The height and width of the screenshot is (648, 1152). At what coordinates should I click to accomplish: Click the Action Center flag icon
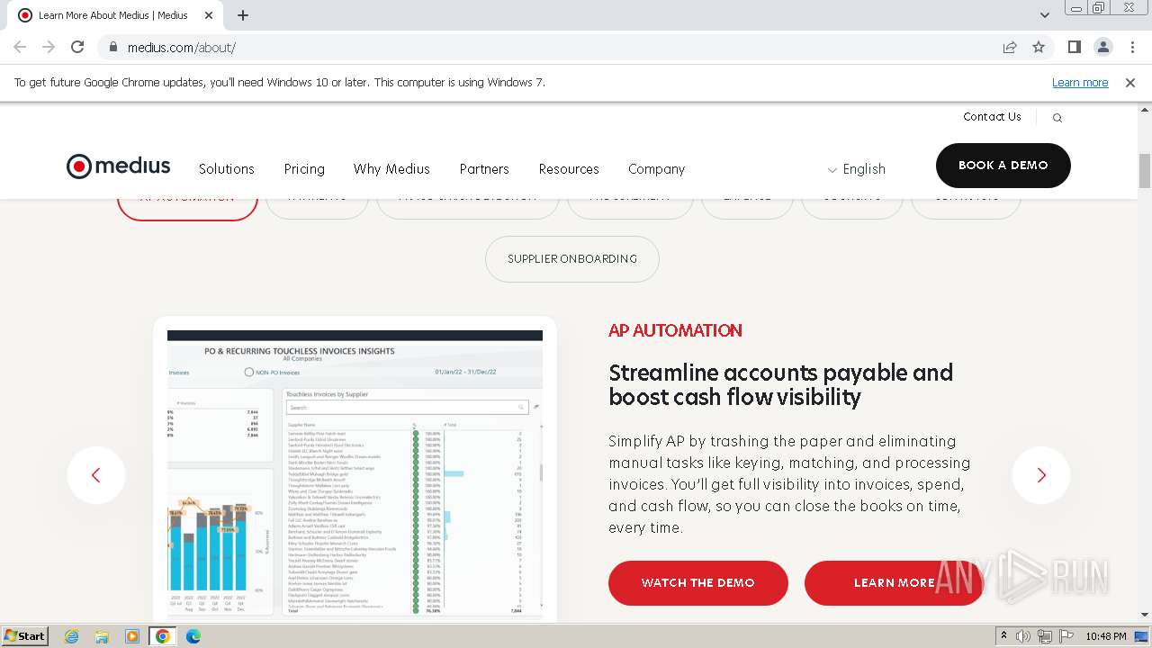click(1066, 636)
